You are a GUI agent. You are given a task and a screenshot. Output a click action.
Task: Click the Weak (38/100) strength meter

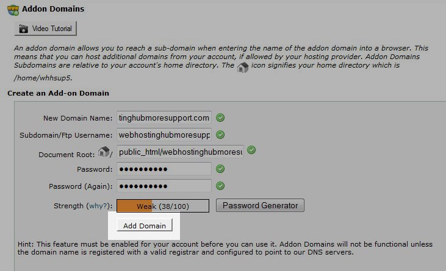tap(163, 206)
